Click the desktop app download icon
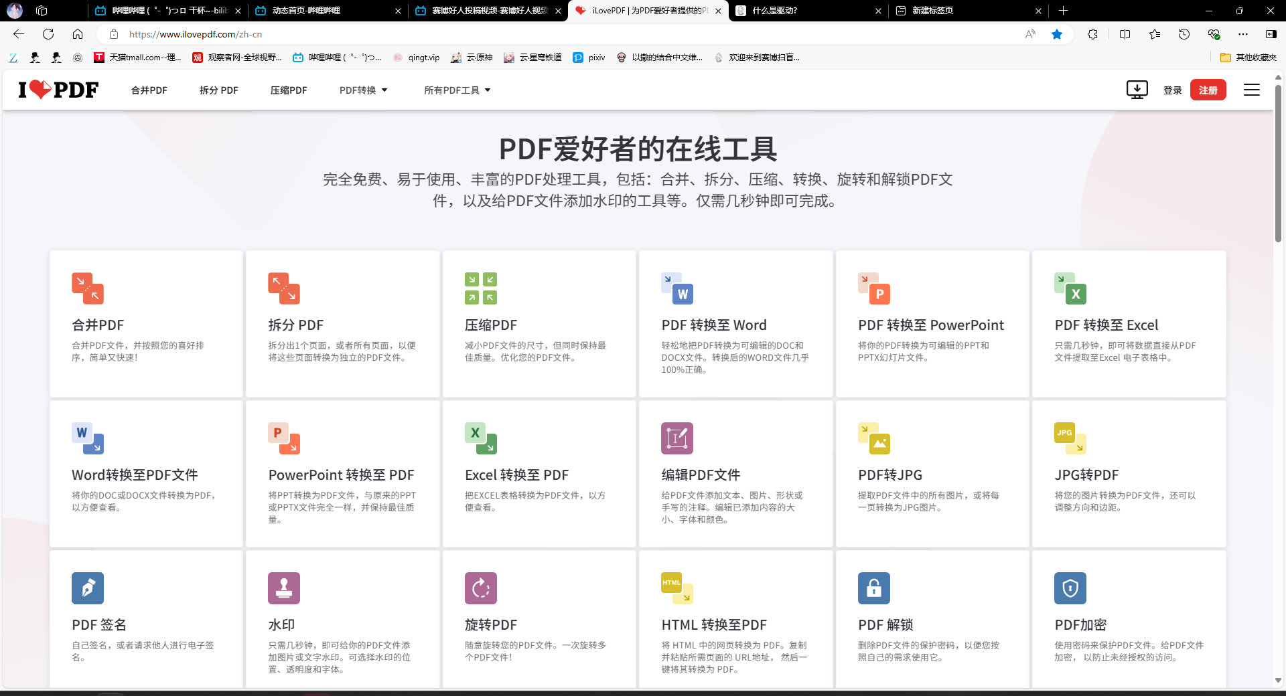This screenshot has height=696, width=1286. tap(1137, 90)
